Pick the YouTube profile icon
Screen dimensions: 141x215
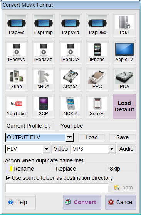(x=17, y=106)
